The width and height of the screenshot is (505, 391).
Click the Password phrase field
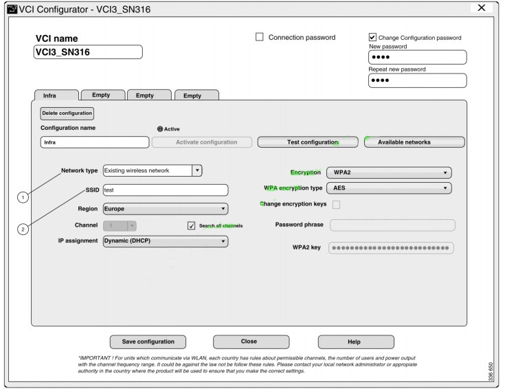(392, 225)
